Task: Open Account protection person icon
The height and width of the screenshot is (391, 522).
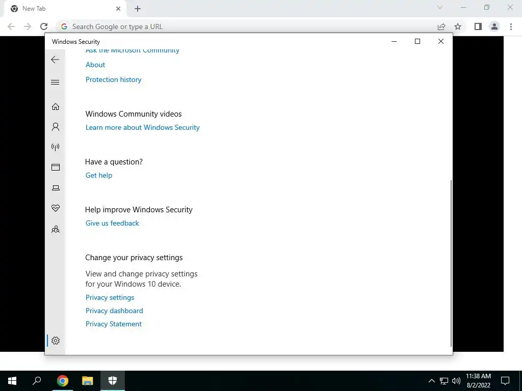Action: click(56, 127)
